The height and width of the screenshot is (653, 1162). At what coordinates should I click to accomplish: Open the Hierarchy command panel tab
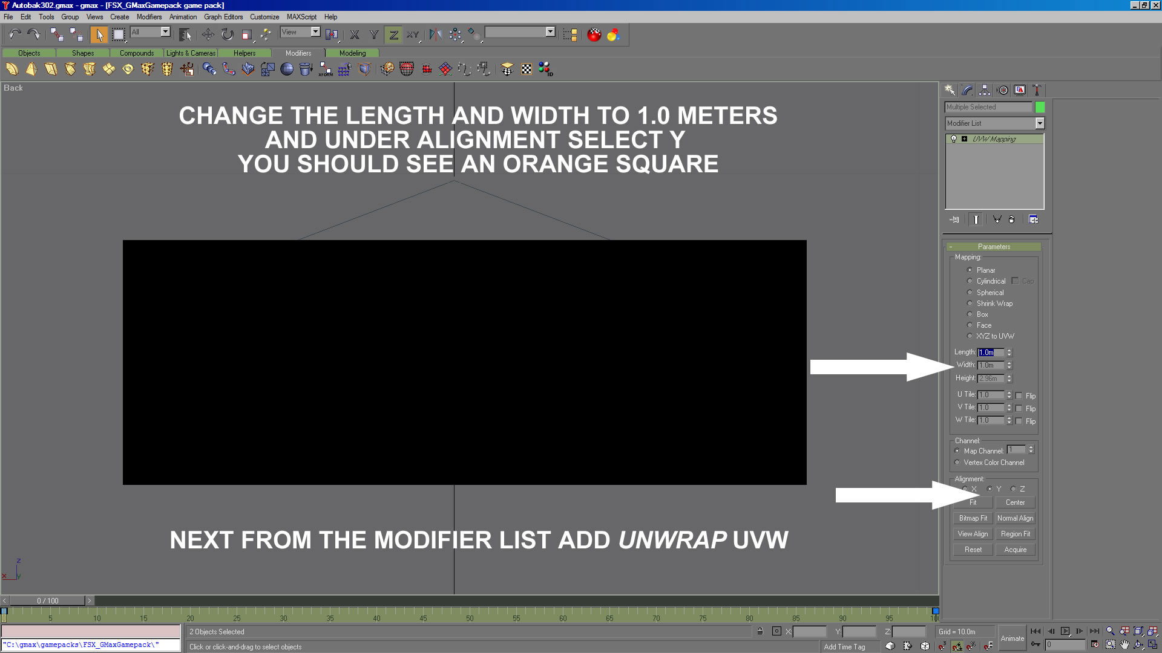(985, 90)
